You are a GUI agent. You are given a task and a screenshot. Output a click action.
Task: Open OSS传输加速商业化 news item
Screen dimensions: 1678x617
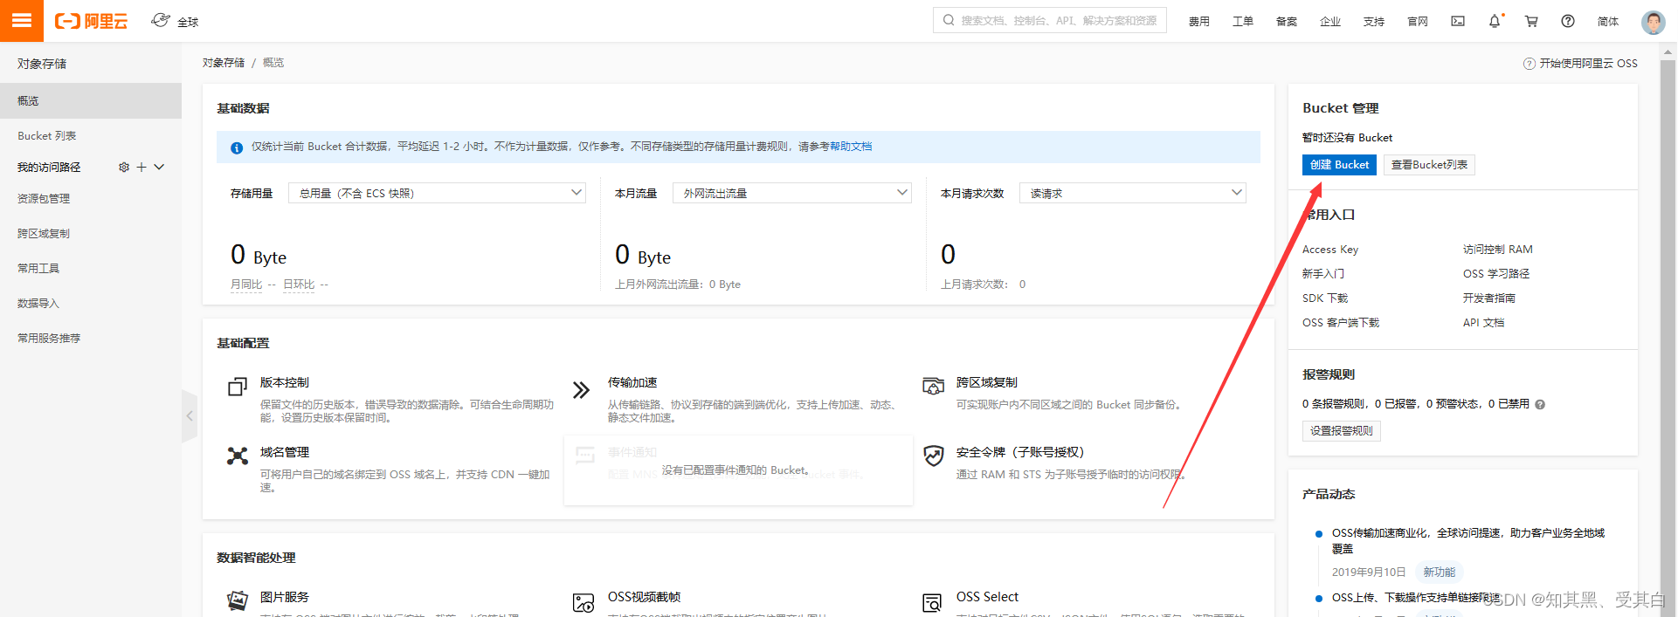tap(1468, 540)
